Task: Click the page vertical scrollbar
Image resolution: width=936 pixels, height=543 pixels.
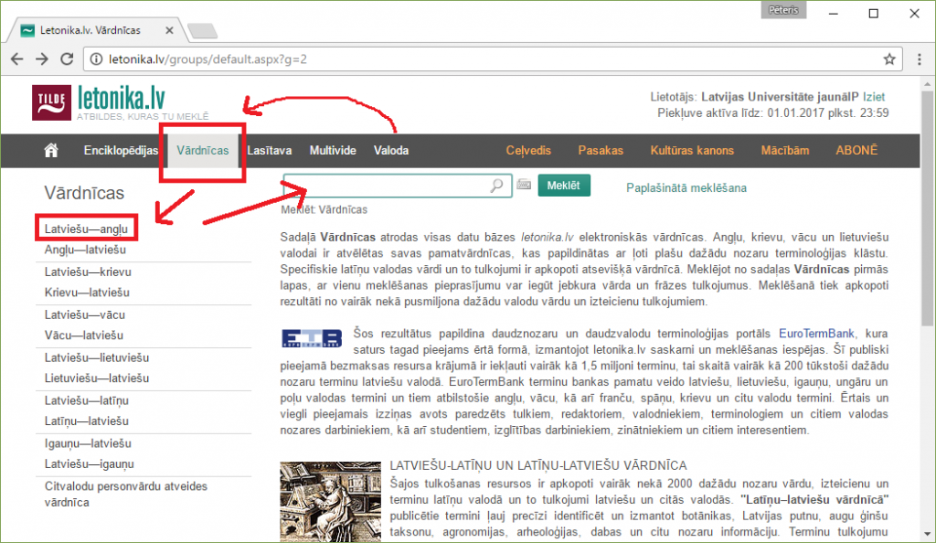Action: tap(927, 208)
